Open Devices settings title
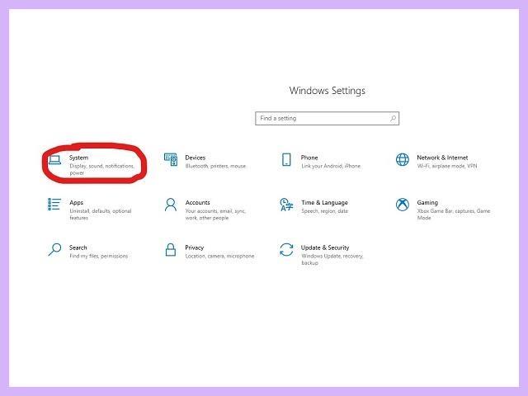The height and width of the screenshot is (396, 528). [x=196, y=158]
